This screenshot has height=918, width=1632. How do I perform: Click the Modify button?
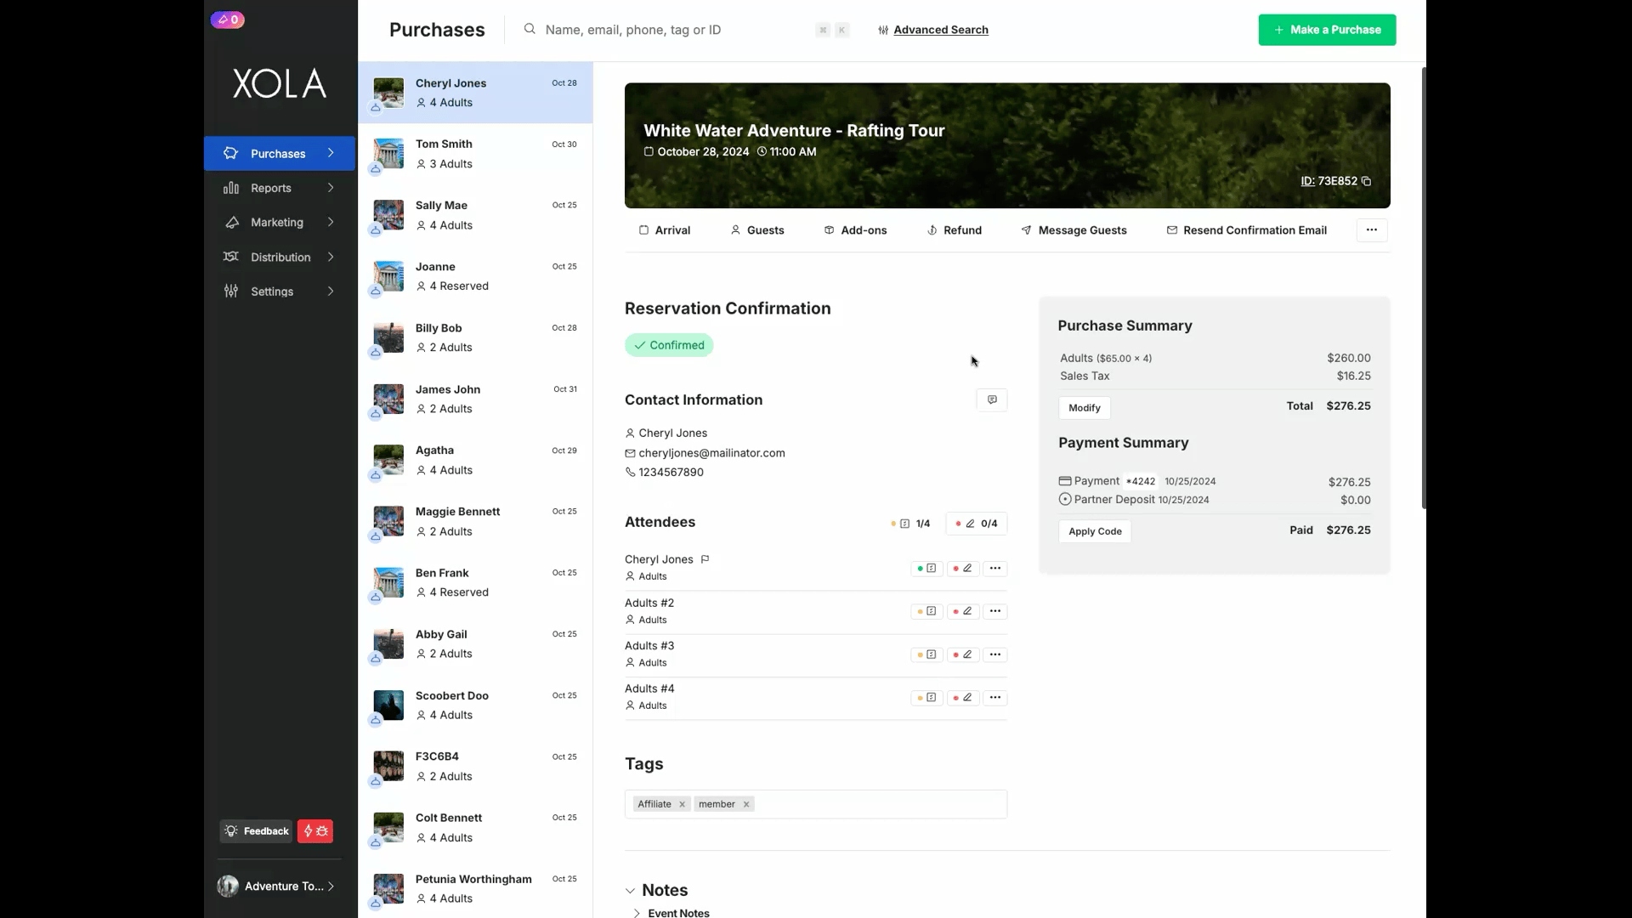[1085, 408]
